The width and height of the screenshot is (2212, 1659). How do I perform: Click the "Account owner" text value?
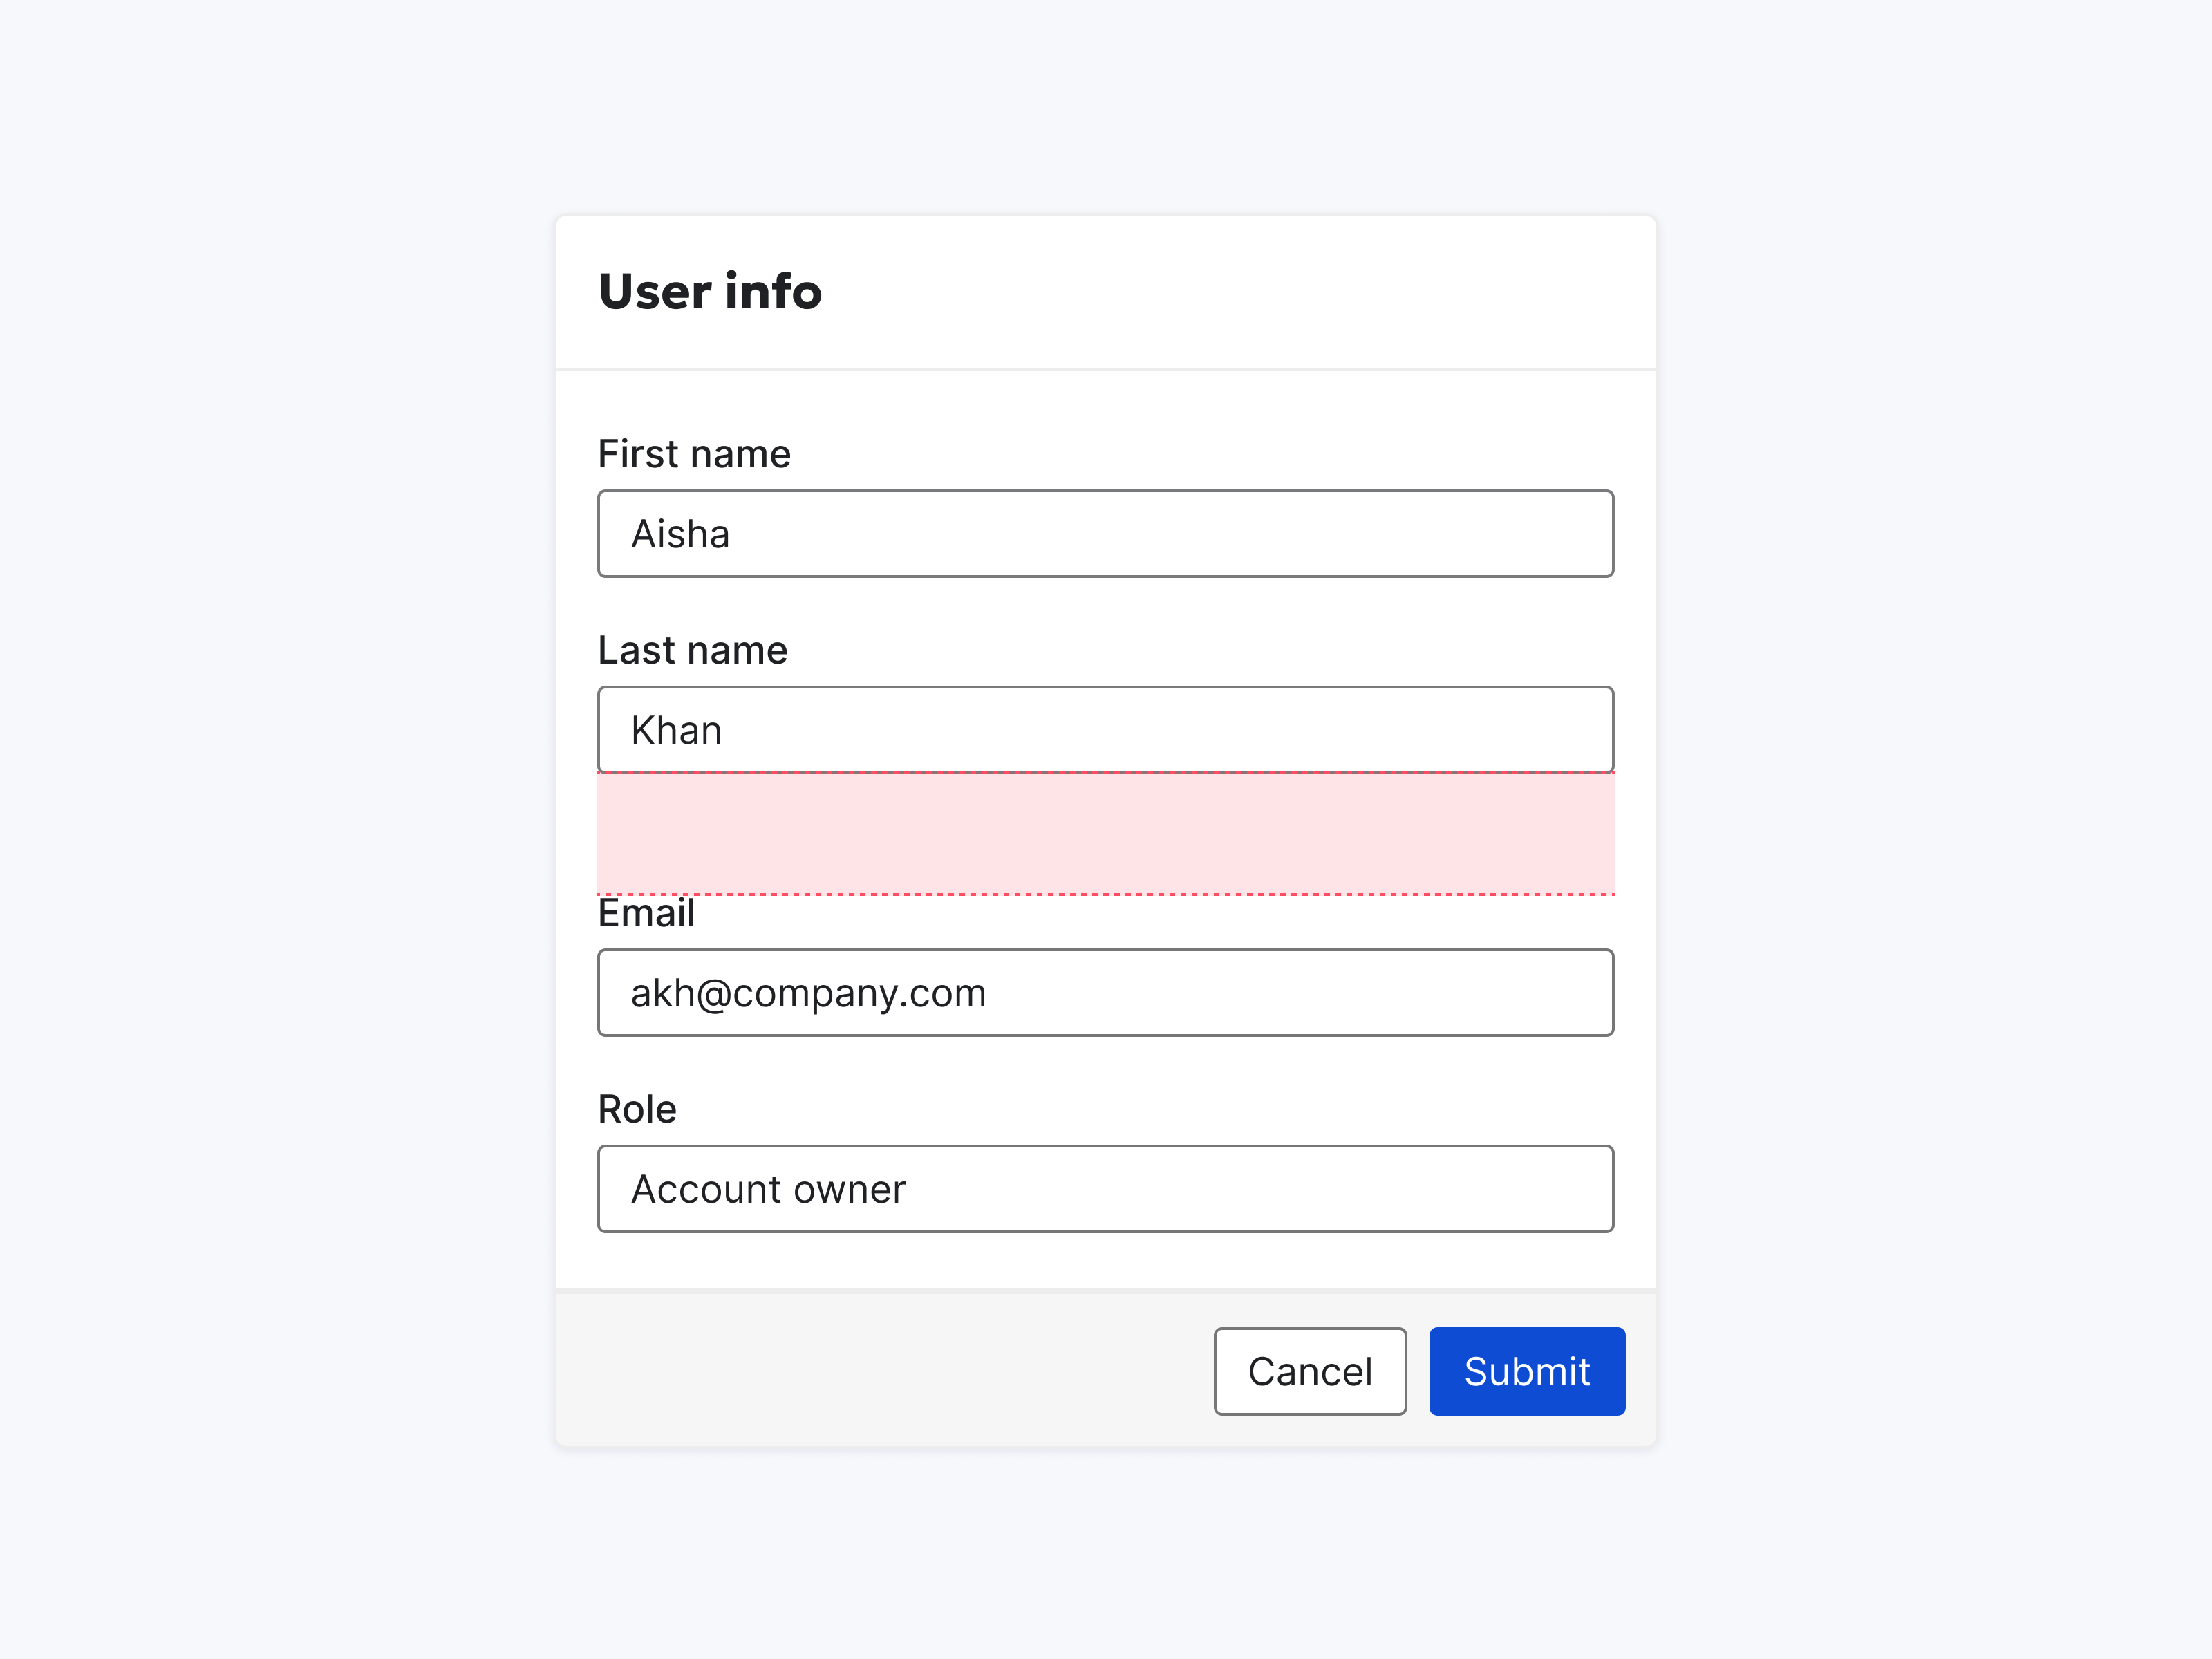coord(768,1189)
